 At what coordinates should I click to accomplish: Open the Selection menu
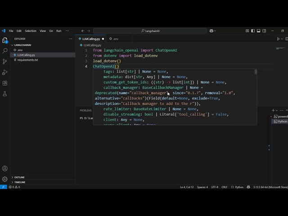pos(31,31)
